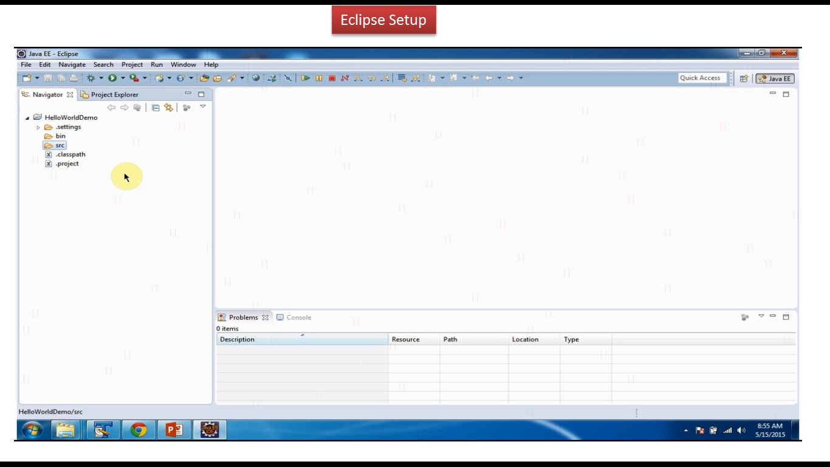Open the External Tools dropdown arrow
This screenshot has height=467, width=830.
(145, 78)
